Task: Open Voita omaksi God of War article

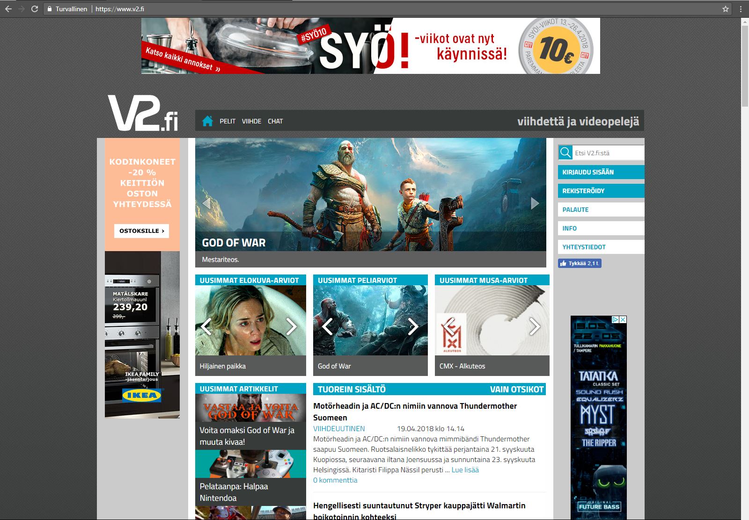Action: tap(247, 436)
